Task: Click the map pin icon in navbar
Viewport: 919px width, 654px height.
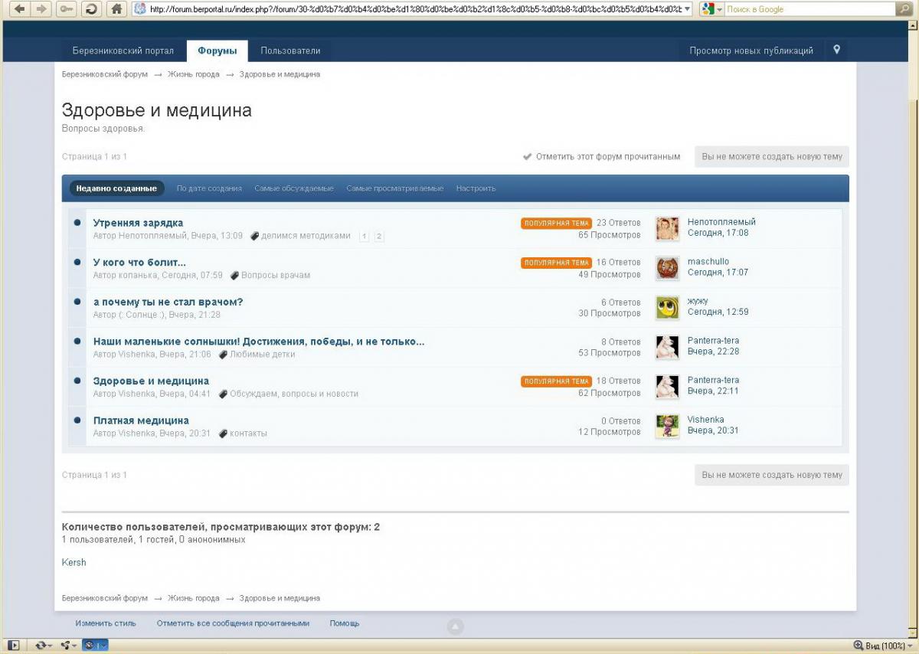Action: pyautogui.click(x=836, y=50)
